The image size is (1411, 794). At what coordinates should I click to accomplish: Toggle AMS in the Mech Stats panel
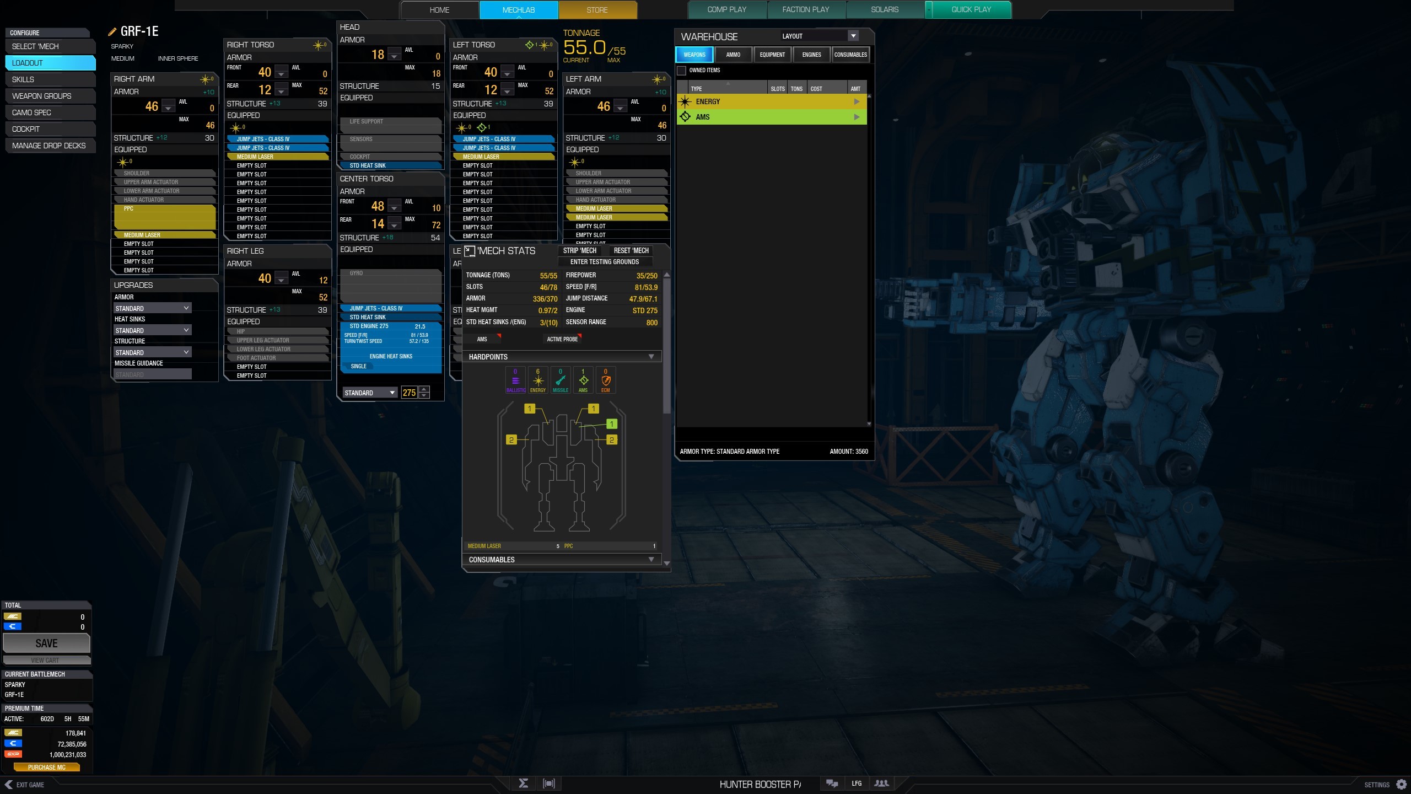(x=482, y=339)
